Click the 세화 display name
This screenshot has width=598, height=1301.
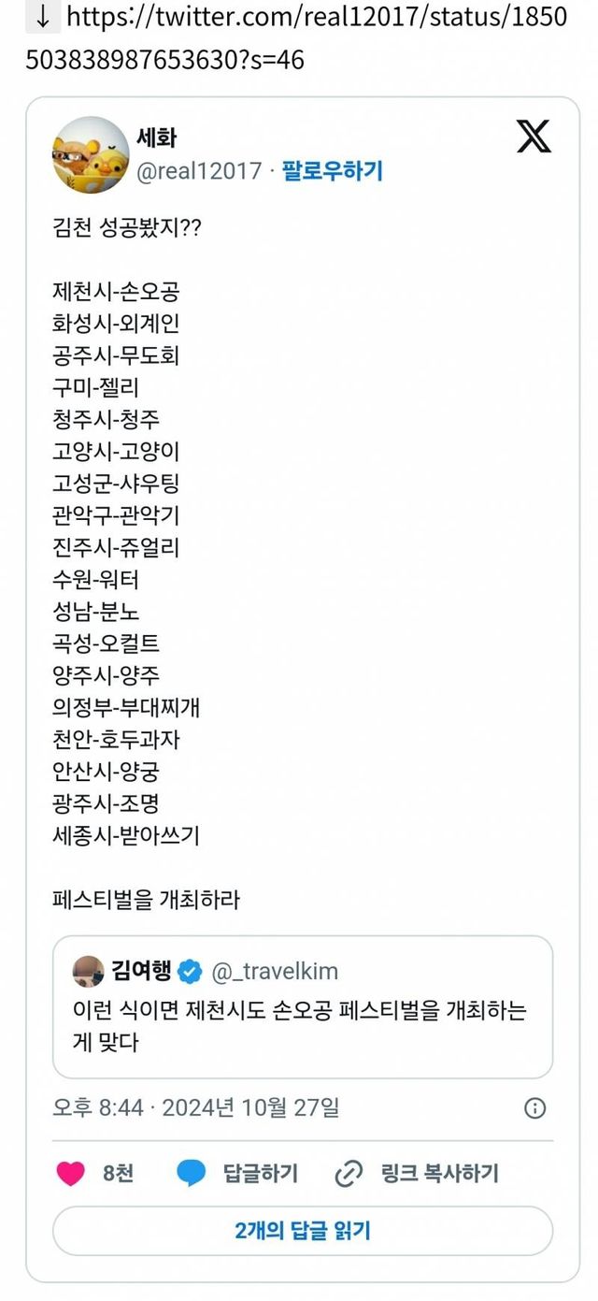click(157, 137)
